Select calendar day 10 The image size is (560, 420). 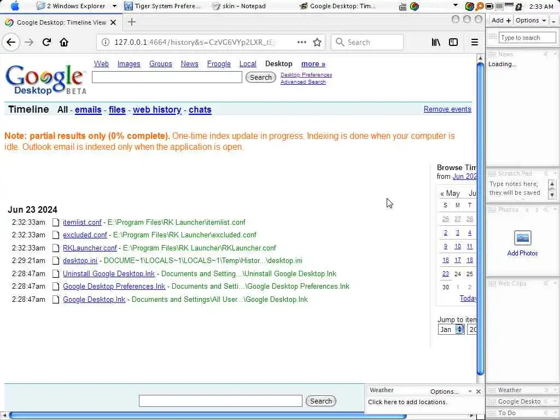tap(458, 247)
